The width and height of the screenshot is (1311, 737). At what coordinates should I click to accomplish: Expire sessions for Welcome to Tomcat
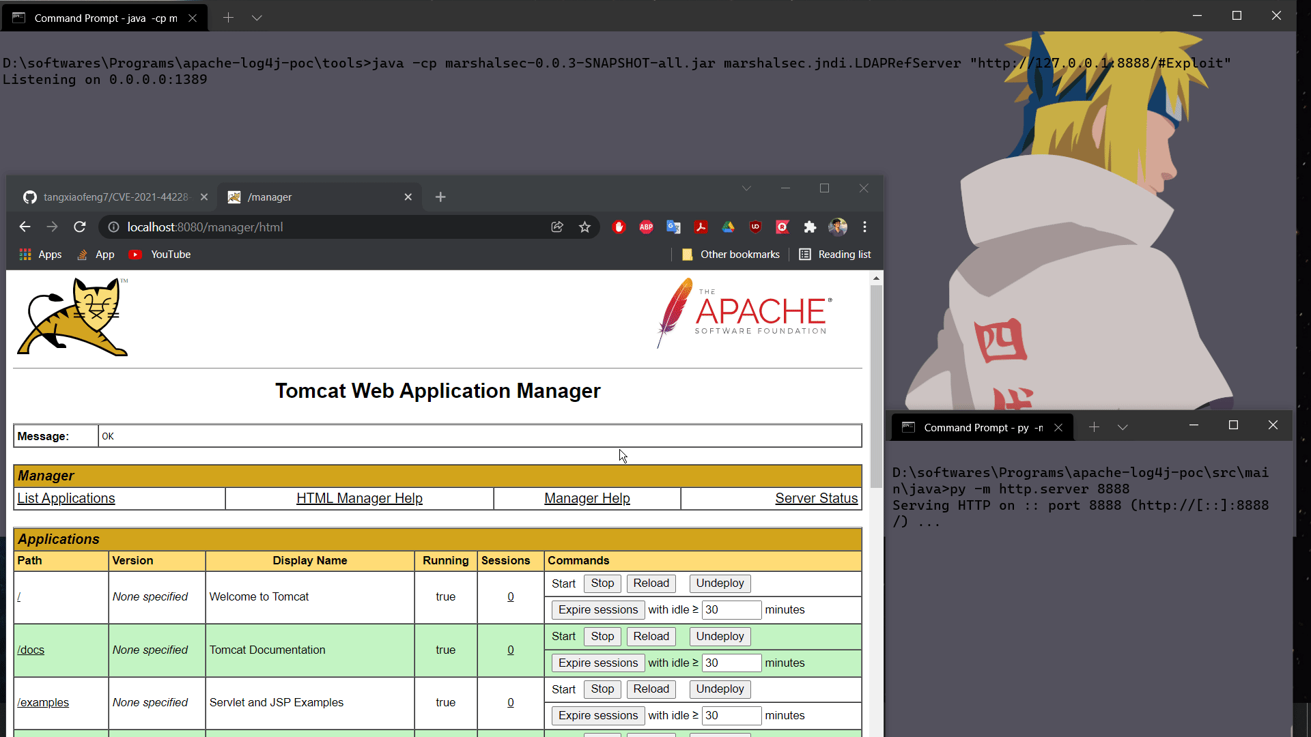(x=598, y=610)
